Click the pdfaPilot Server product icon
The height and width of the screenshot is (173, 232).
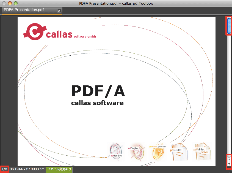(202, 152)
